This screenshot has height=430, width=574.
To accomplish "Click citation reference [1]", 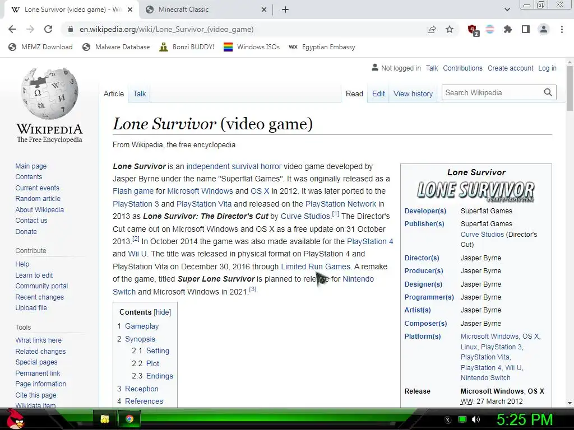I will tap(335, 214).
